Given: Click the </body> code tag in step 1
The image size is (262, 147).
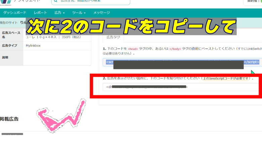Looking at the screenshot, I should coord(175,49).
